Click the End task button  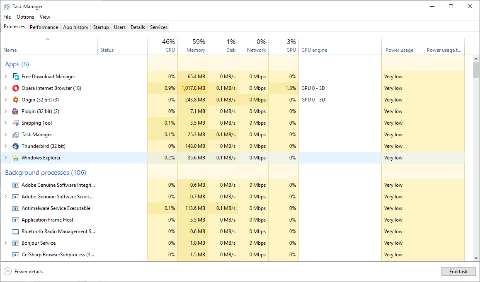pyautogui.click(x=458, y=272)
